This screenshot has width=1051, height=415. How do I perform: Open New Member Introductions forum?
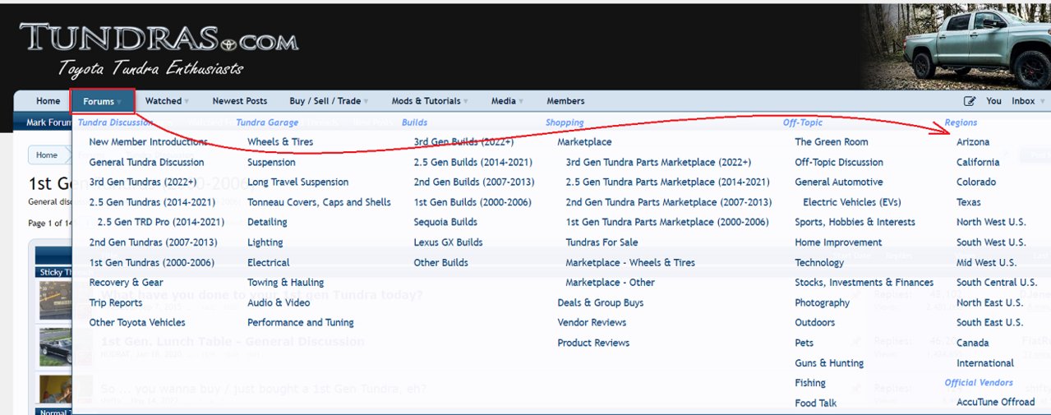point(149,142)
